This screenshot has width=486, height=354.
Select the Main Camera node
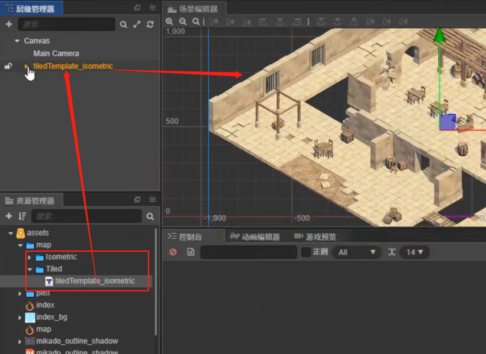pos(56,53)
